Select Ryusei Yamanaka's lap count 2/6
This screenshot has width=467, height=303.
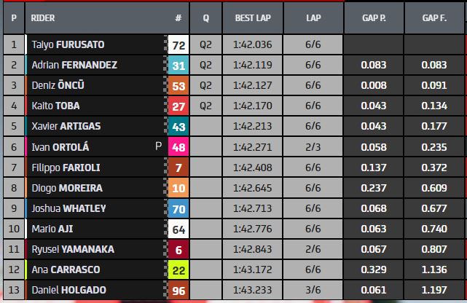[x=313, y=249]
